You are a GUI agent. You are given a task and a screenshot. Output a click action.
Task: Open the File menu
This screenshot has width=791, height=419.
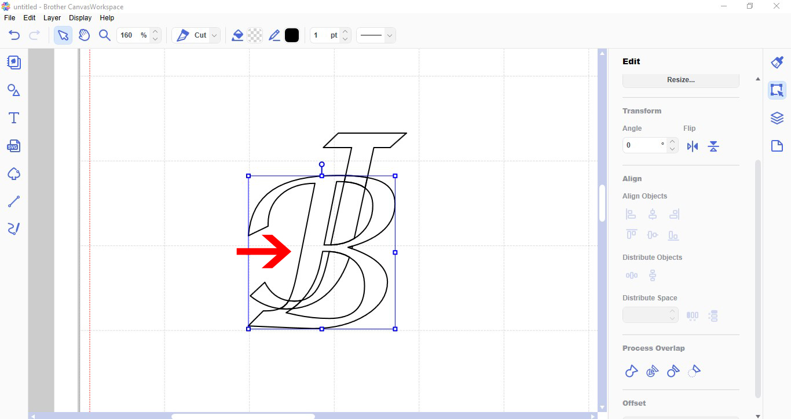pos(10,18)
